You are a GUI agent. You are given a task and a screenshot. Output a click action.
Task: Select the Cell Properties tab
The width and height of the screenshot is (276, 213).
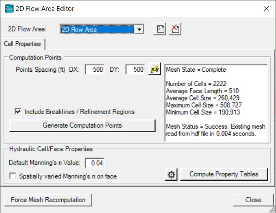[22, 44]
